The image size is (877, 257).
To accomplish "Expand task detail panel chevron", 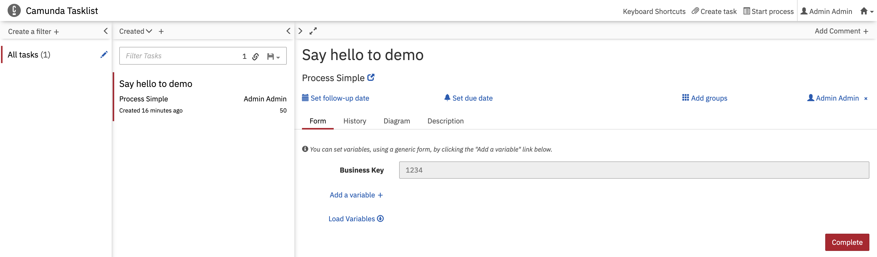I will click(300, 31).
